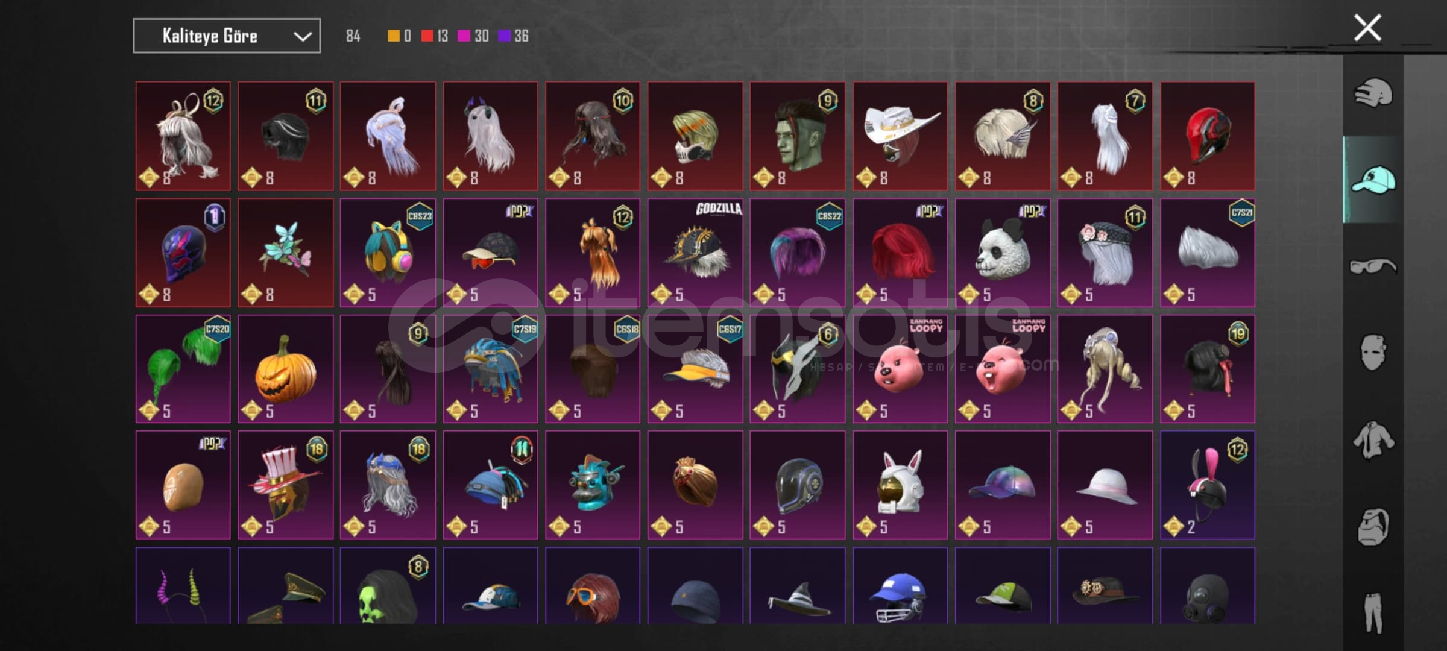This screenshot has height=651, width=1447.
Task: Close the inventory screen with X
Action: (x=1367, y=28)
